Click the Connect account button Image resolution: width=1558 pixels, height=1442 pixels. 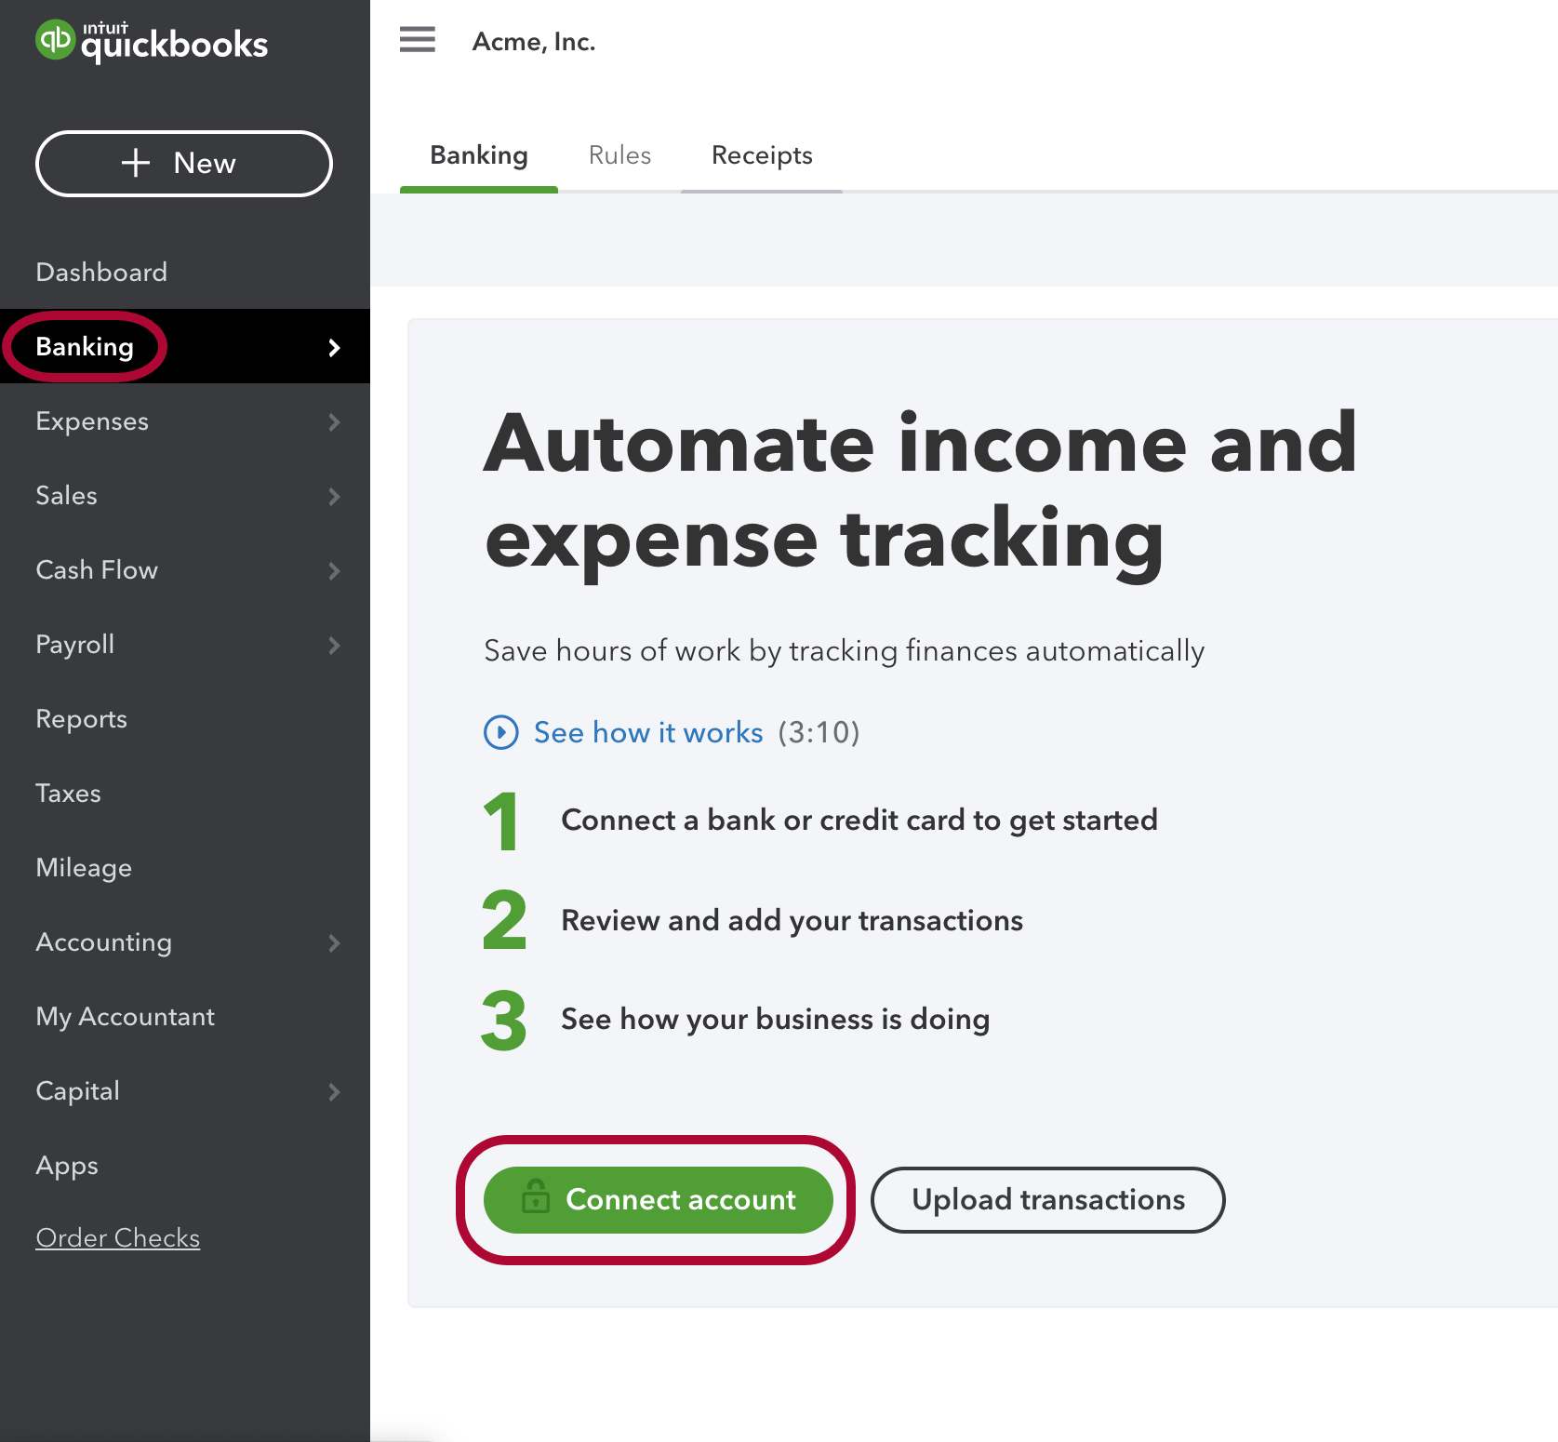pyautogui.click(x=659, y=1199)
